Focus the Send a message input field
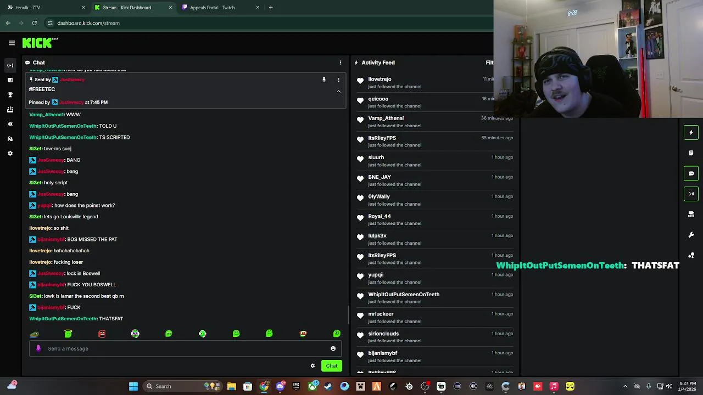The width and height of the screenshot is (703, 395). [186, 348]
